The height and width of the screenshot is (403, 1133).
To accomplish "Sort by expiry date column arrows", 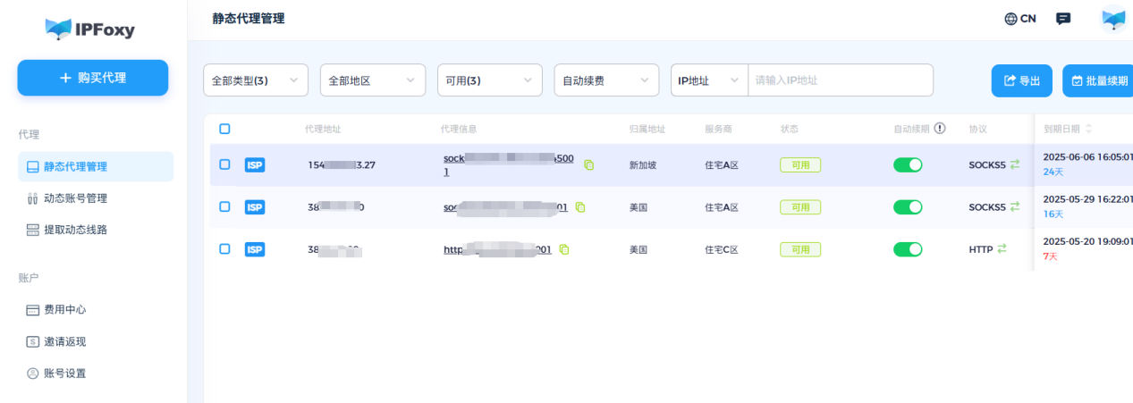I will pyautogui.click(x=1088, y=130).
